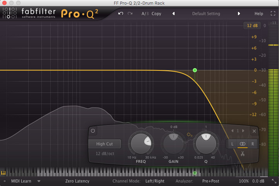Viewport: 279px width, 186px height.
Task: Set band to stereo linked circles
Action: click(x=243, y=144)
